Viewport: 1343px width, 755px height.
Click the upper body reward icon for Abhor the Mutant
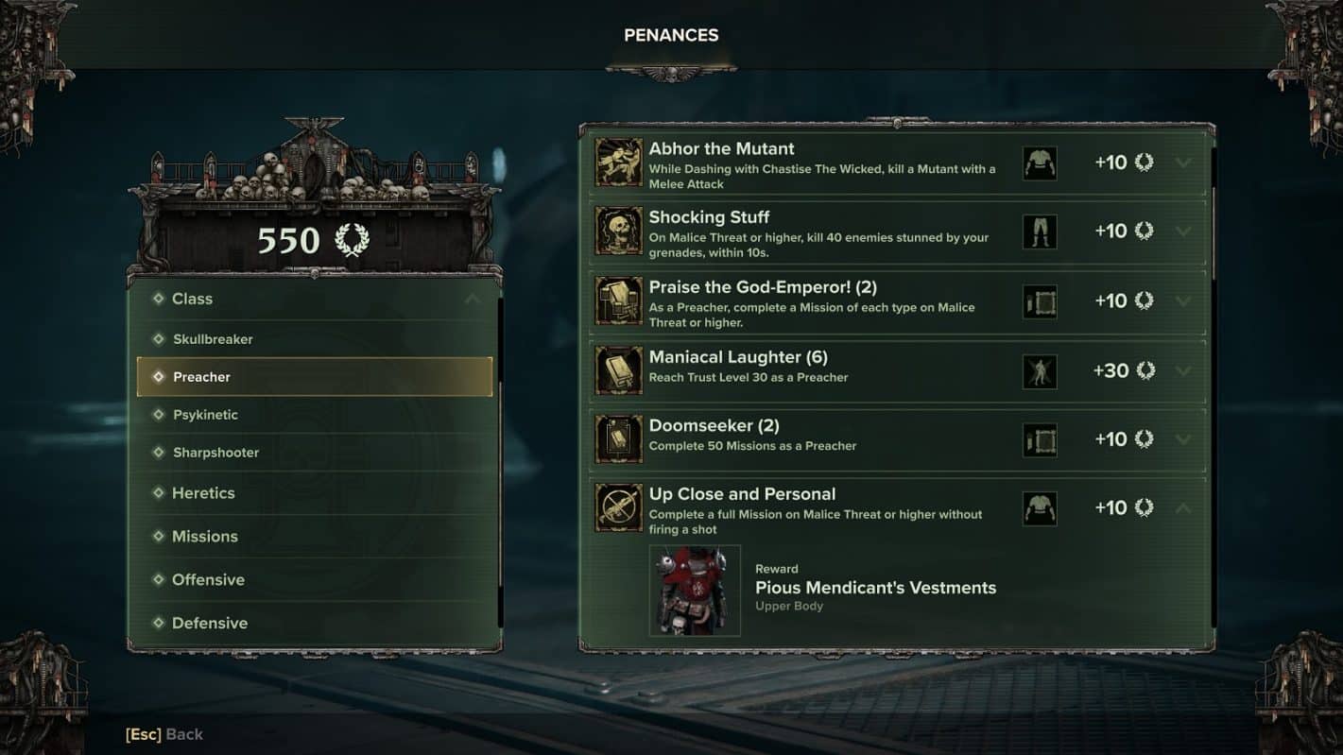tap(1040, 163)
